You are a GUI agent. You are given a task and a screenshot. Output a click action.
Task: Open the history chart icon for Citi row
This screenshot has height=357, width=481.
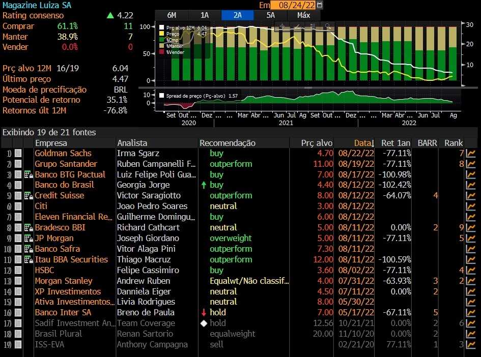pos(470,206)
